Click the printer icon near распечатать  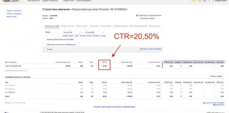214,105
